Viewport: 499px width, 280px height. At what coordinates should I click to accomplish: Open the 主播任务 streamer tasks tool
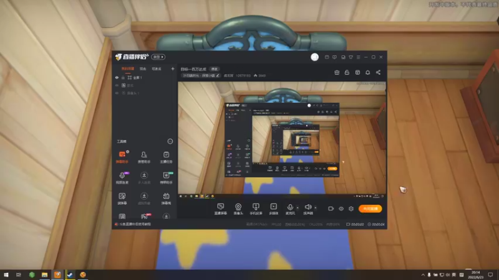coord(166,157)
